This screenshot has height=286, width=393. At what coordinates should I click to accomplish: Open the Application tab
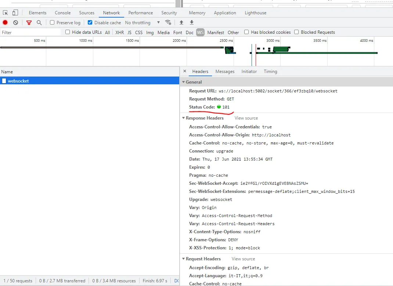[x=225, y=13]
